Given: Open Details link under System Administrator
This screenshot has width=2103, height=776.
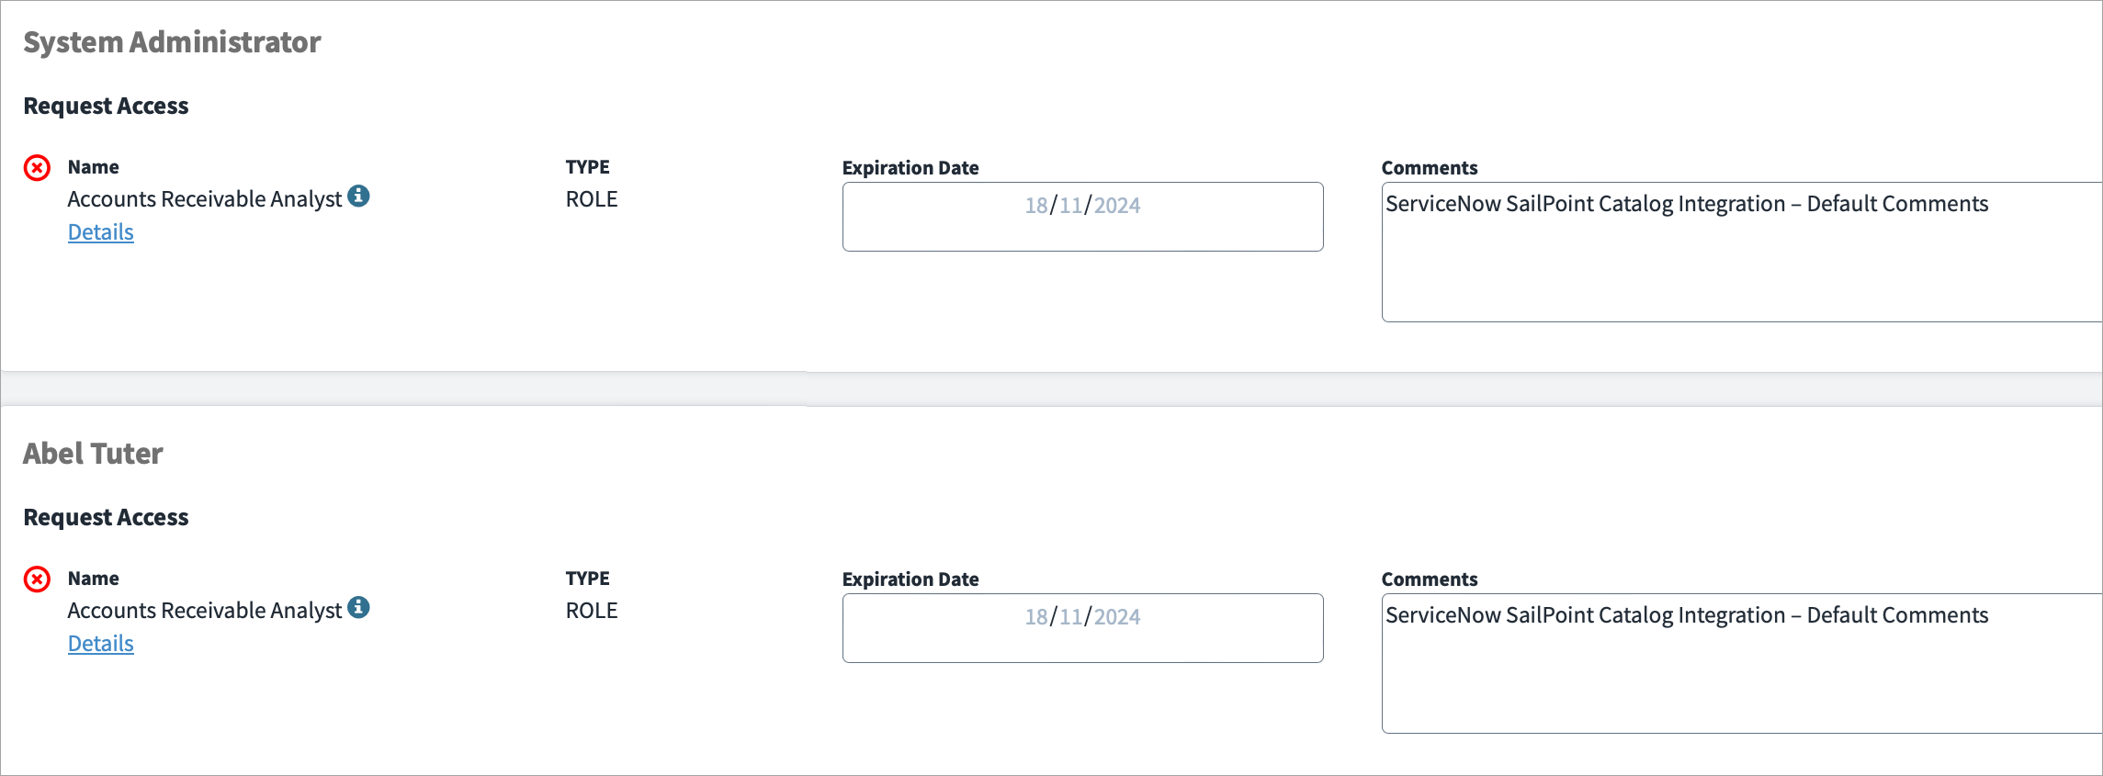Looking at the screenshot, I should (x=101, y=232).
